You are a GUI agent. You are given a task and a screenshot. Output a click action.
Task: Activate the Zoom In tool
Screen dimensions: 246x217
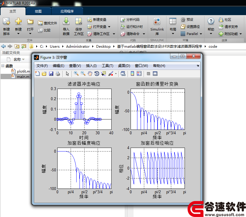76,74
